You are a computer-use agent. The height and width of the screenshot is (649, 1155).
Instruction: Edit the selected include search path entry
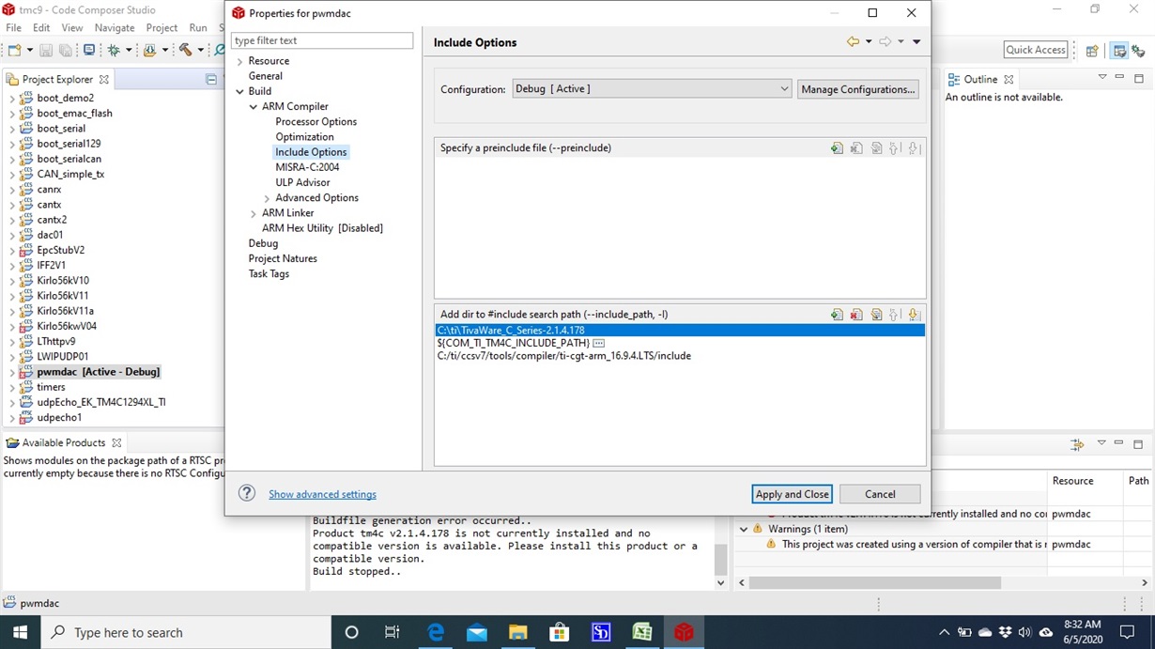(876, 315)
